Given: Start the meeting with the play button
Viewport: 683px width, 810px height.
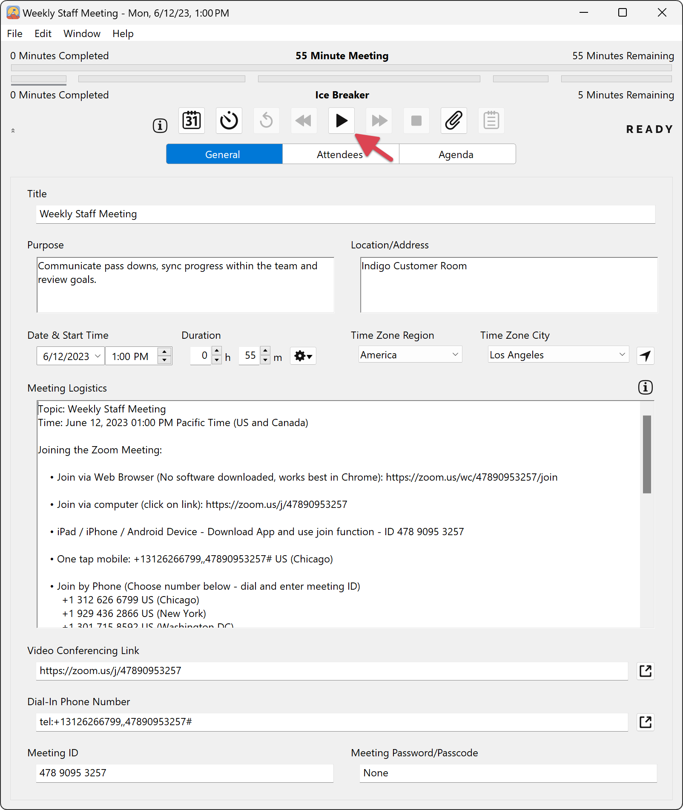Looking at the screenshot, I should pos(341,121).
